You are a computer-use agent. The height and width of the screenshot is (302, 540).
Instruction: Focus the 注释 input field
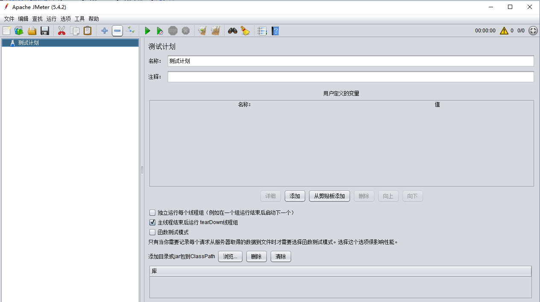(x=350, y=77)
